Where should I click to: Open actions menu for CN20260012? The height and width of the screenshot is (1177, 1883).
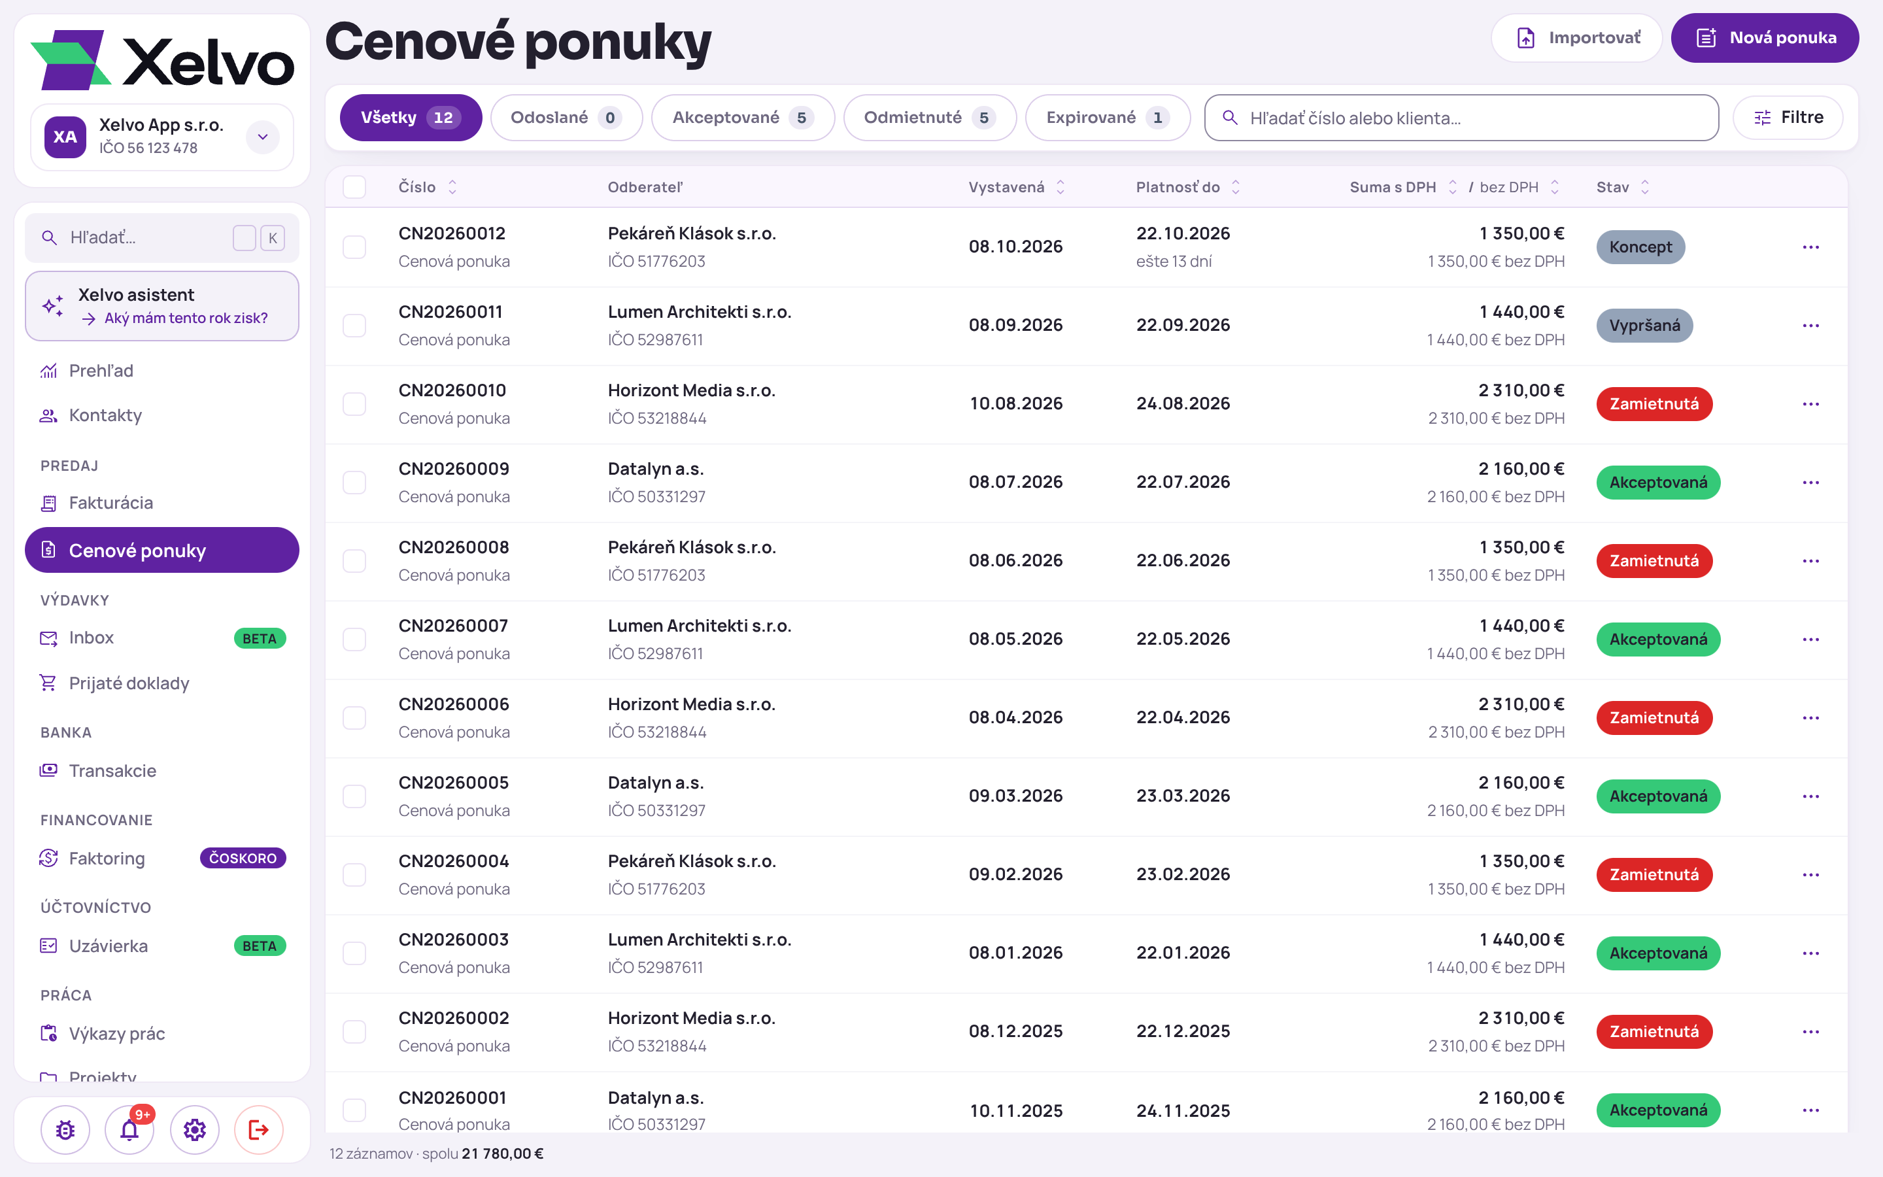1810,247
